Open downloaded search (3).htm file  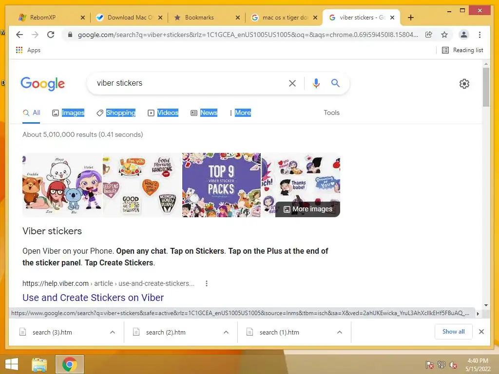52,332
